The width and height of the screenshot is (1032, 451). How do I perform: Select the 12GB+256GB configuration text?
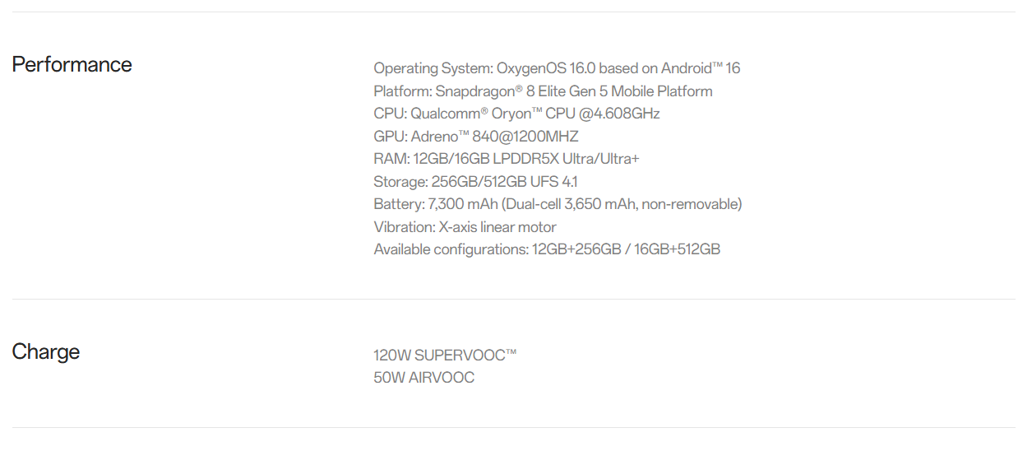[576, 249]
